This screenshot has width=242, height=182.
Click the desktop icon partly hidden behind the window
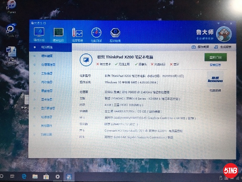pyautogui.click(x=26, y=104)
